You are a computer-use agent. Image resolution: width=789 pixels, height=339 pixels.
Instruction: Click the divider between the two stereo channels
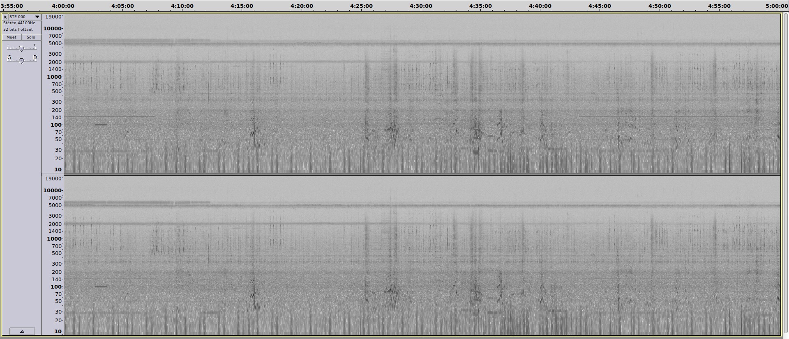pos(411,175)
